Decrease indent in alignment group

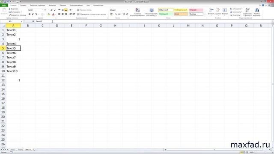click(x=70, y=14)
